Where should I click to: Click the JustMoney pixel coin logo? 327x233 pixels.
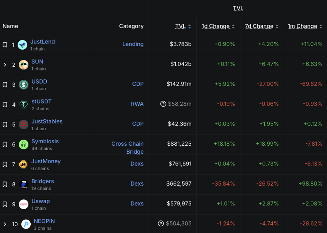coord(23,164)
